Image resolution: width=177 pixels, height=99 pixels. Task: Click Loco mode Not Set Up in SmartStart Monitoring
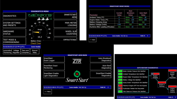click(120, 36)
